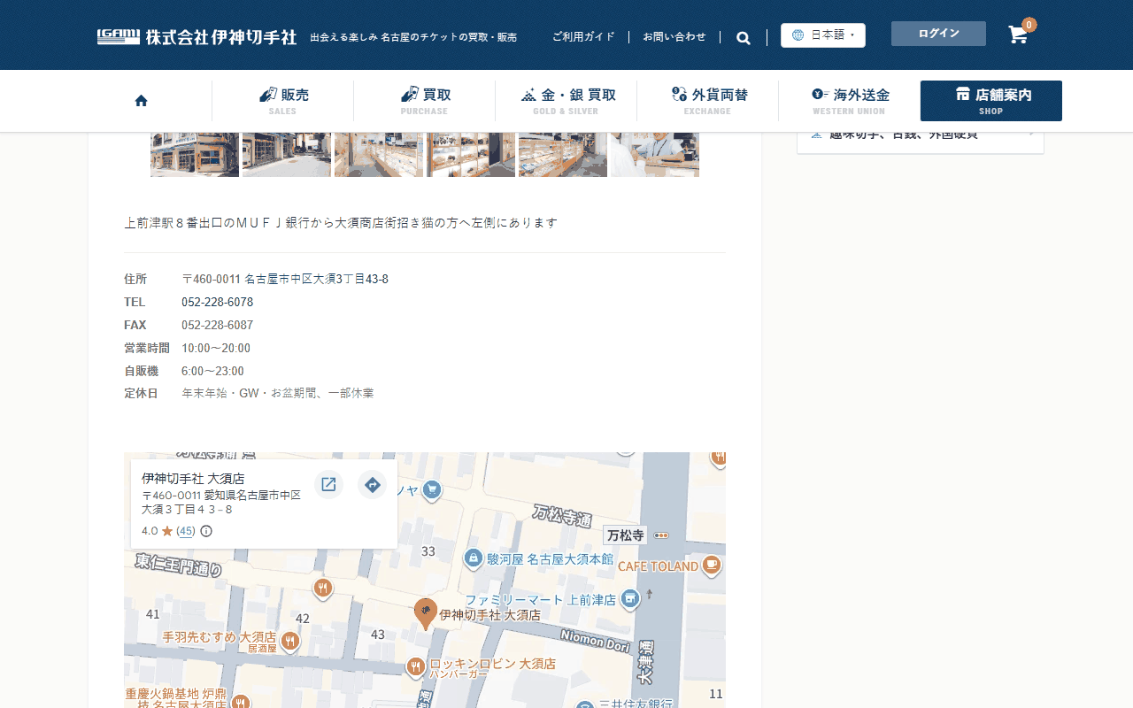This screenshot has width=1133, height=708.
Task: Click the vending hours 6:00〜23:00
Action: point(212,371)
